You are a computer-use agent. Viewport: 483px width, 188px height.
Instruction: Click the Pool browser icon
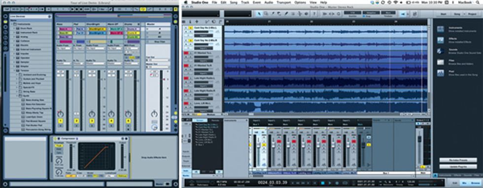[x=441, y=73]
